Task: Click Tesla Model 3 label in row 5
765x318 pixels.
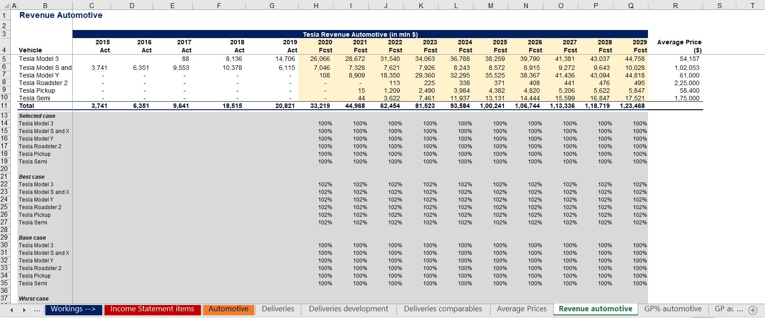Action: point(39,59)
